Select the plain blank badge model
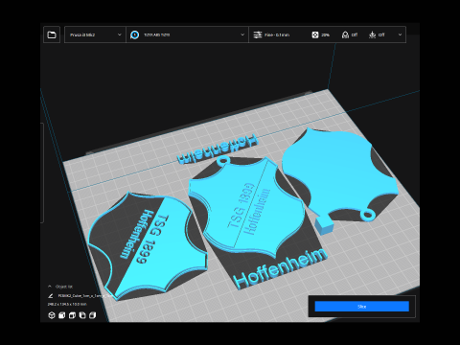460x345 pixels. click(x=335, y=170)
